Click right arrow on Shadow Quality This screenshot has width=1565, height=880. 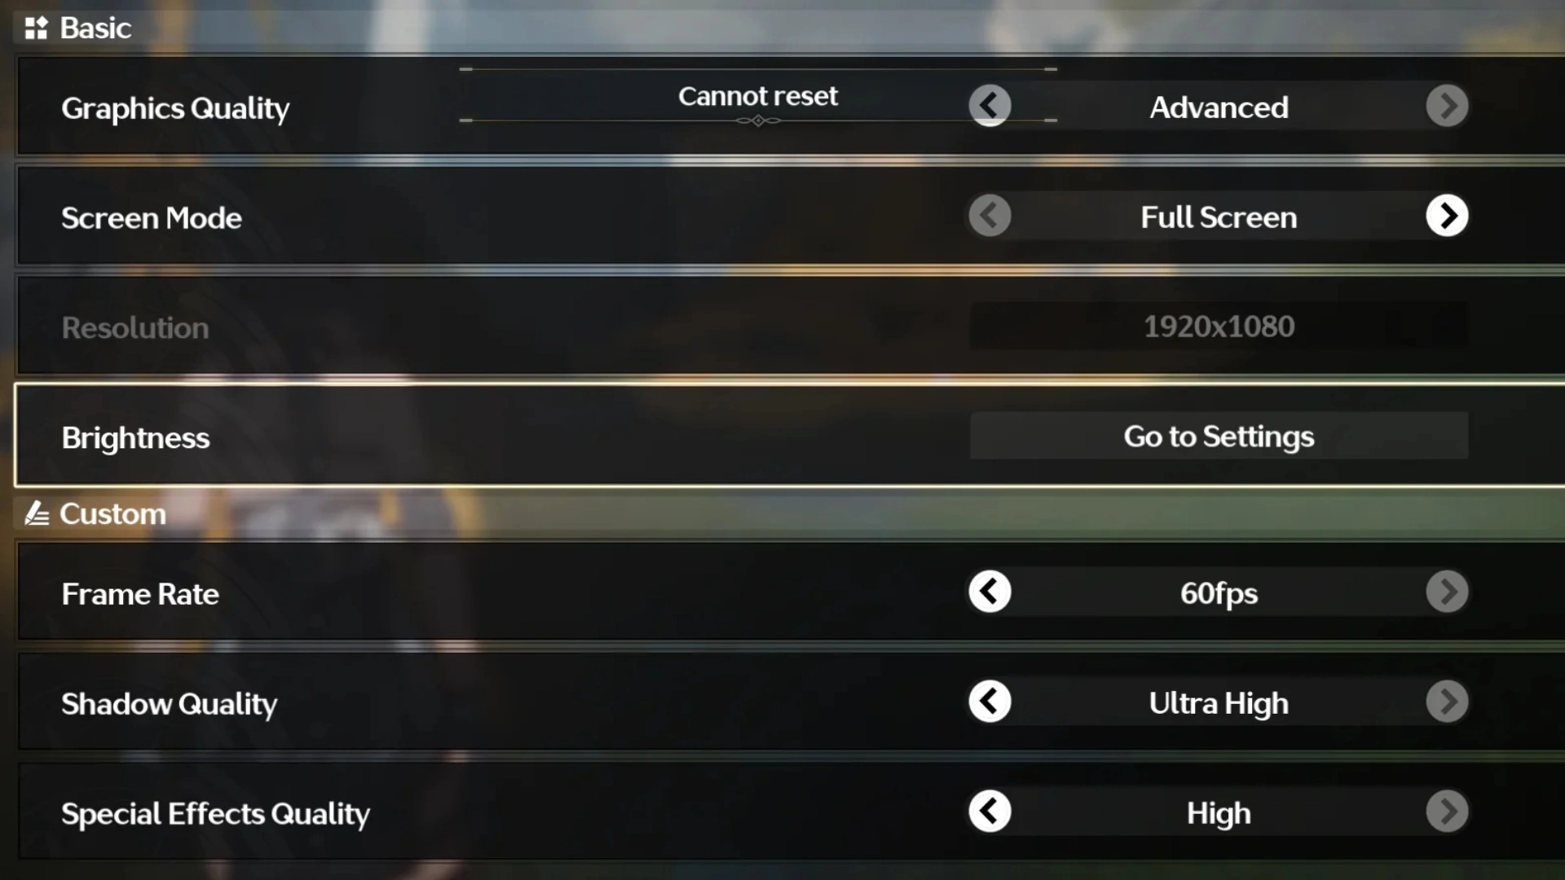1448,702
